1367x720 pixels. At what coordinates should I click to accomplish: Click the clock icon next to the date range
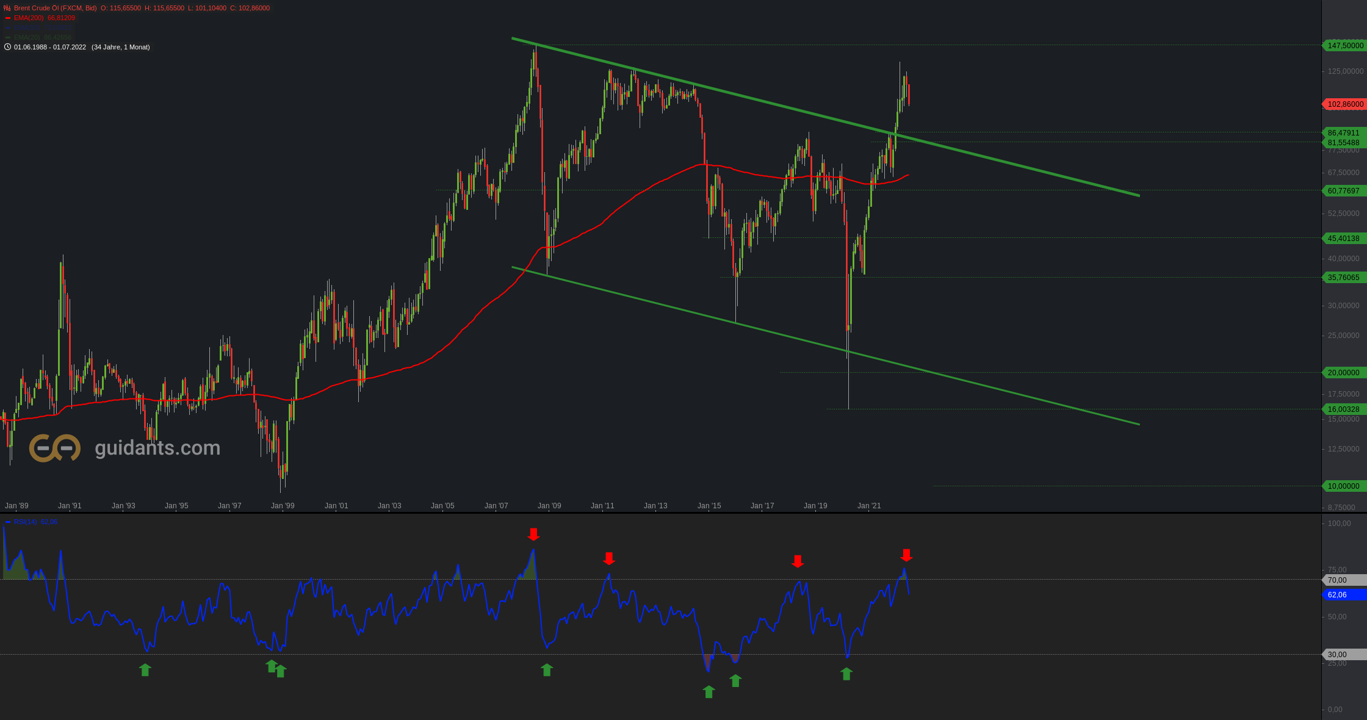point(7,47)
